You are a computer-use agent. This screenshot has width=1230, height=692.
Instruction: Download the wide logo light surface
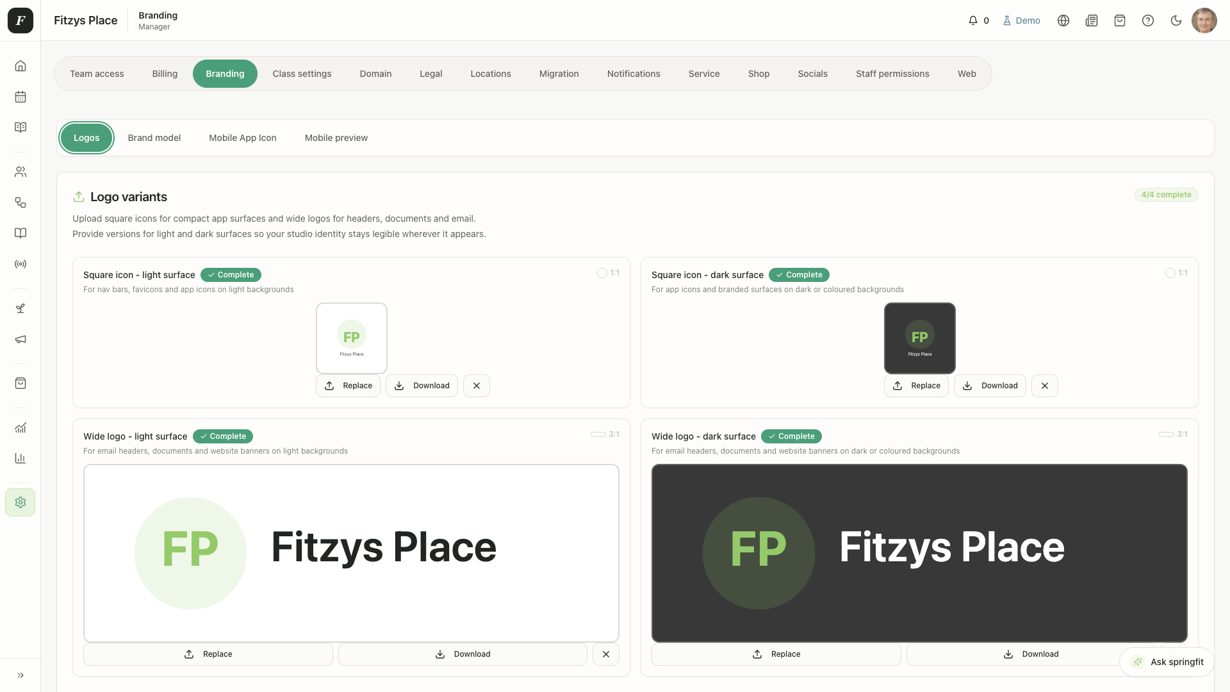[x=463, y=654]
